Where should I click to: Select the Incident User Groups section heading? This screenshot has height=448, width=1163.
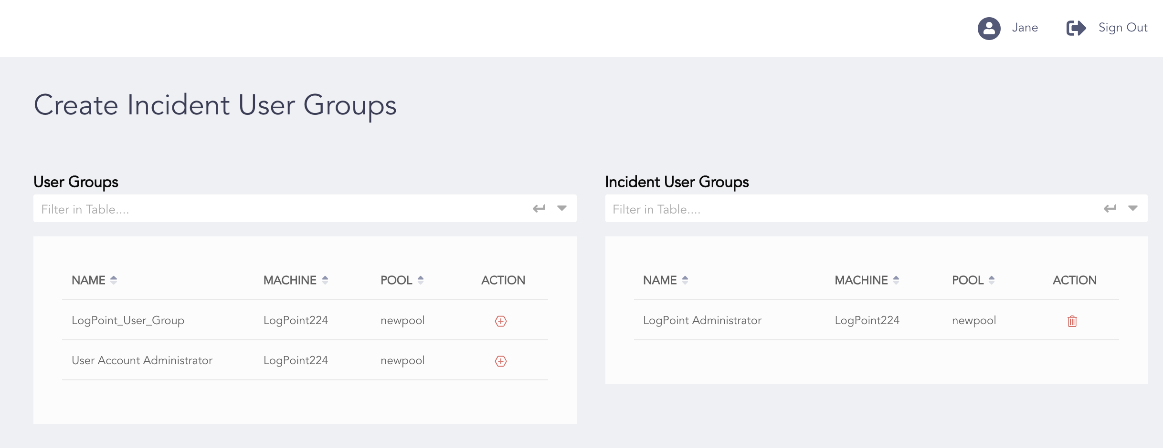click(676, 182)
